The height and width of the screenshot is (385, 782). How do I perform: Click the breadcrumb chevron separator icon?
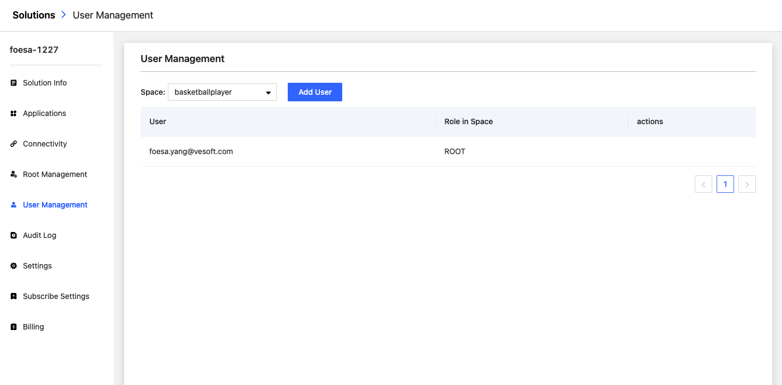[x=64, y=15]
